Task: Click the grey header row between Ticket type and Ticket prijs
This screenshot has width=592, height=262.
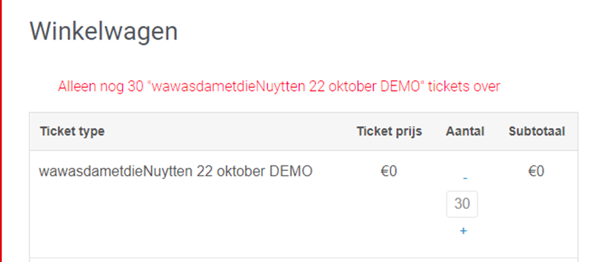Action: coord(230,131)
